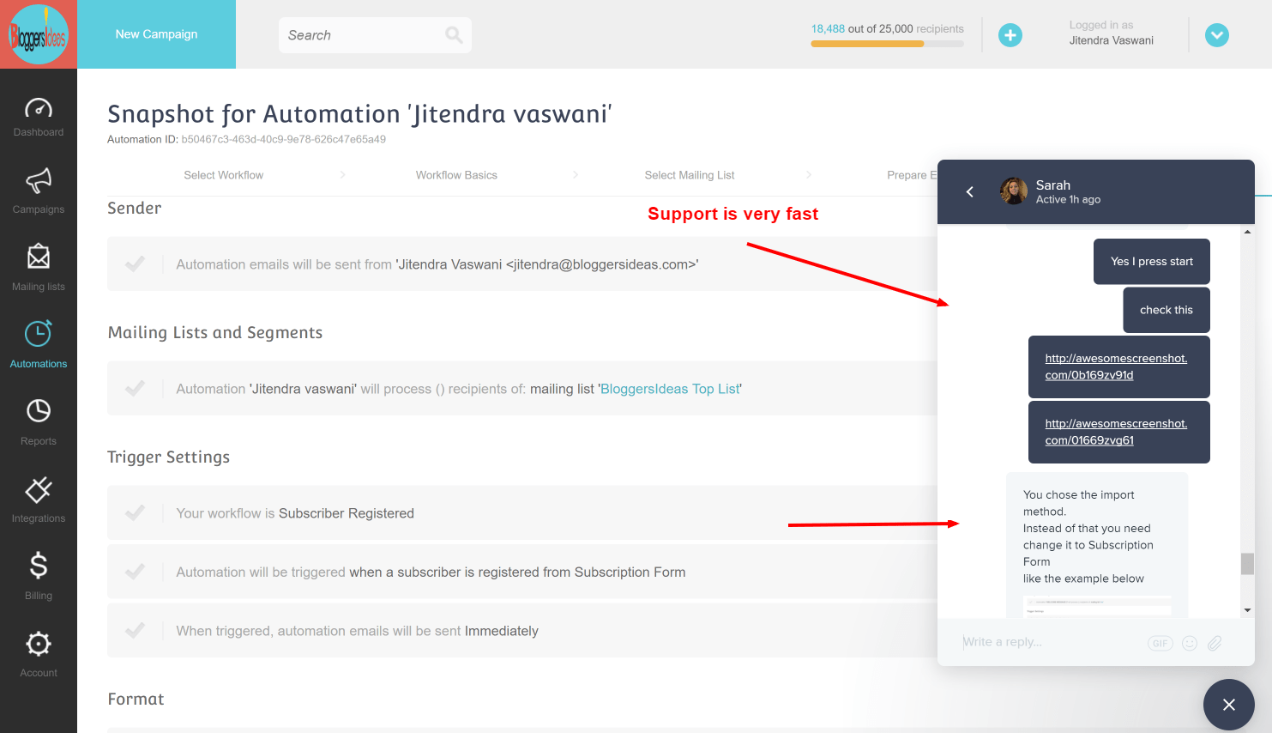The image size is (1272, 733).
Task: Click the checkmark in the Subscription Form row
Action: [135, 572]
